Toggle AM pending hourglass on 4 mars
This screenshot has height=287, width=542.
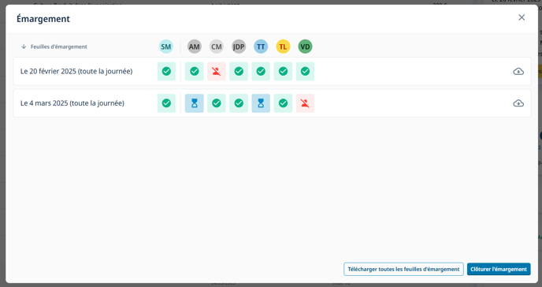tap(195, 103)
